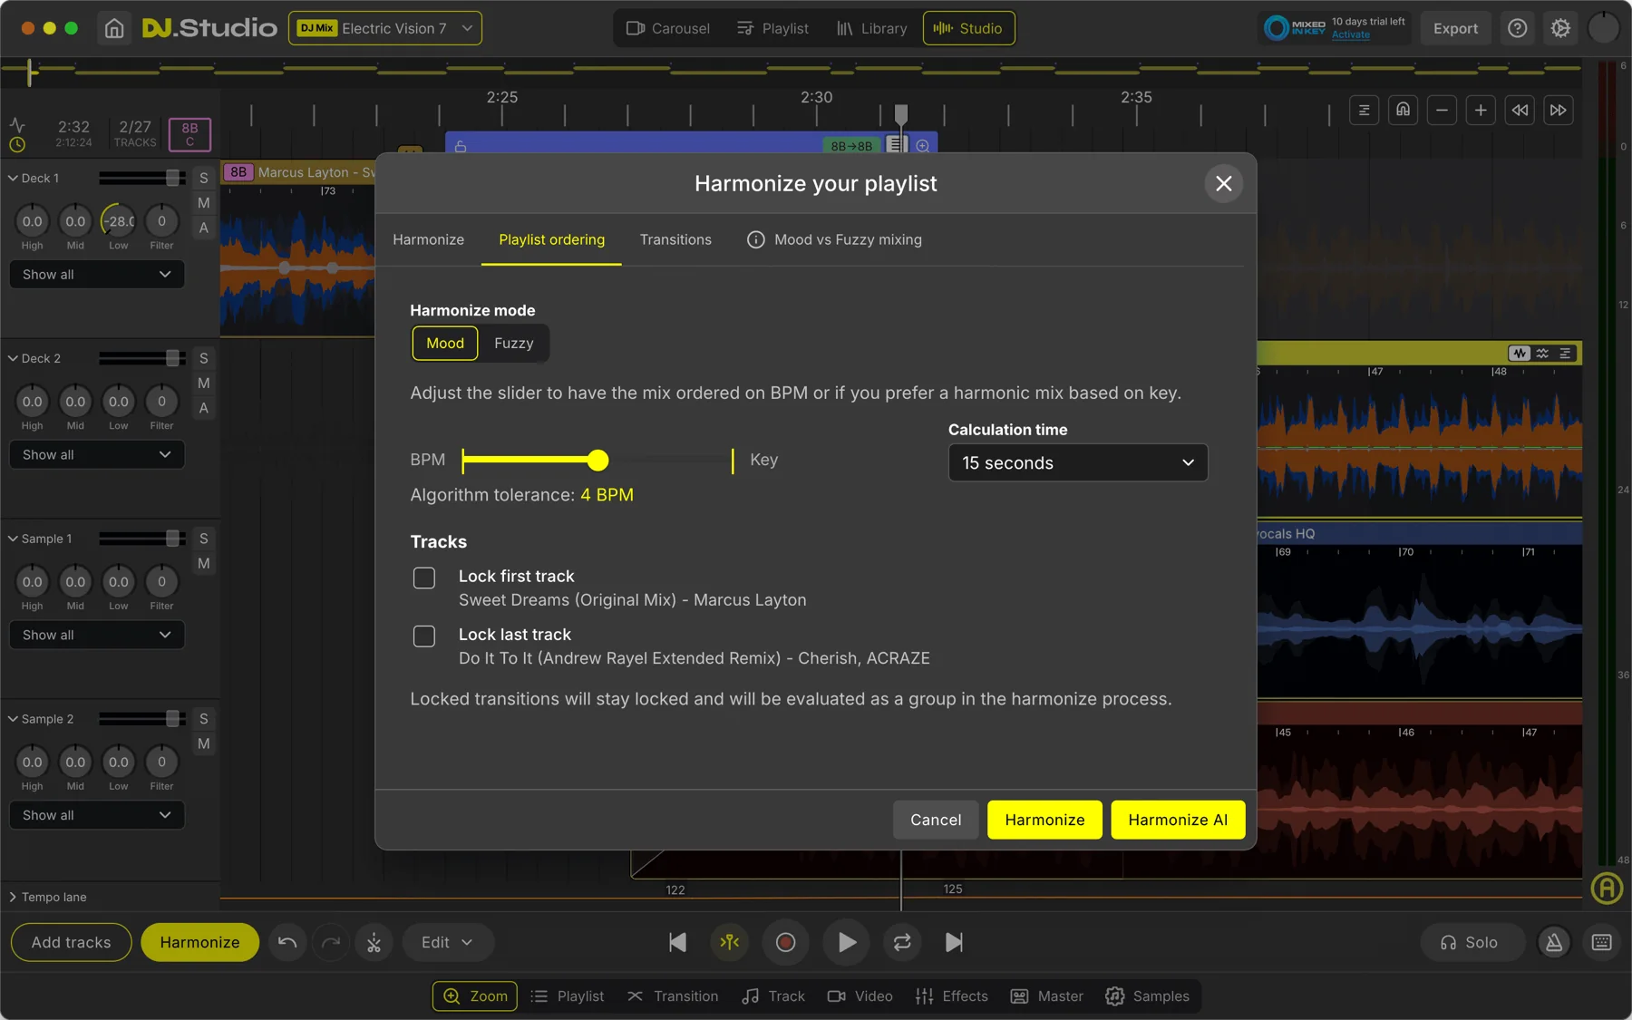The height and width of the screenshot is (1020, 1632).
Task: Select the scissors cut tool
Action: pyautogui.click(x=374, y=942)
